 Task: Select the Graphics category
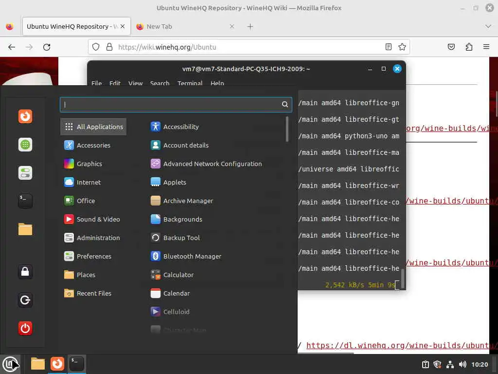(x=83, y=164)
